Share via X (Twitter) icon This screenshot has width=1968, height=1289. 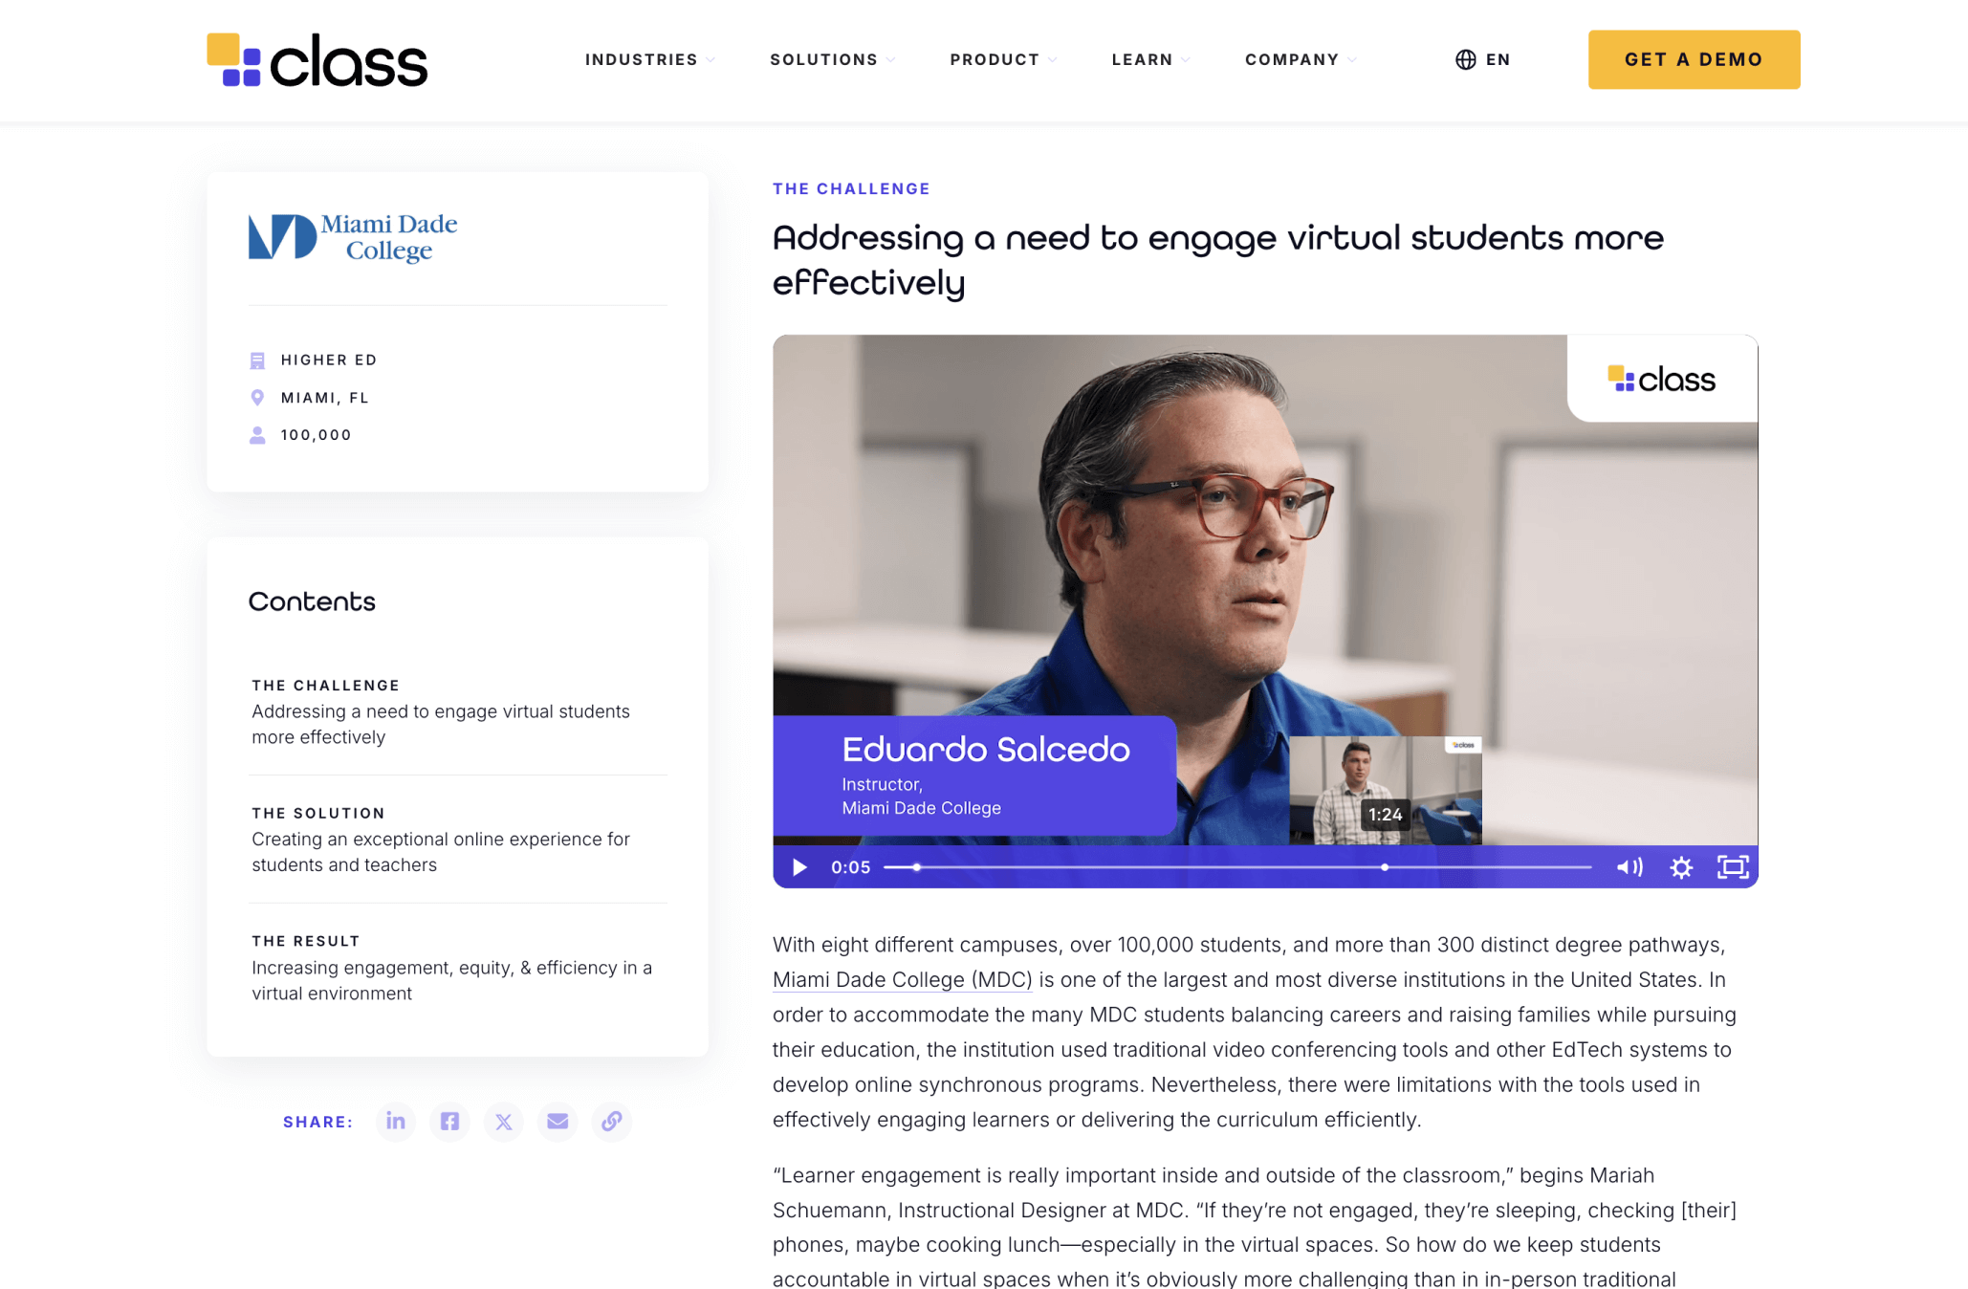[x=504, y=1121]
